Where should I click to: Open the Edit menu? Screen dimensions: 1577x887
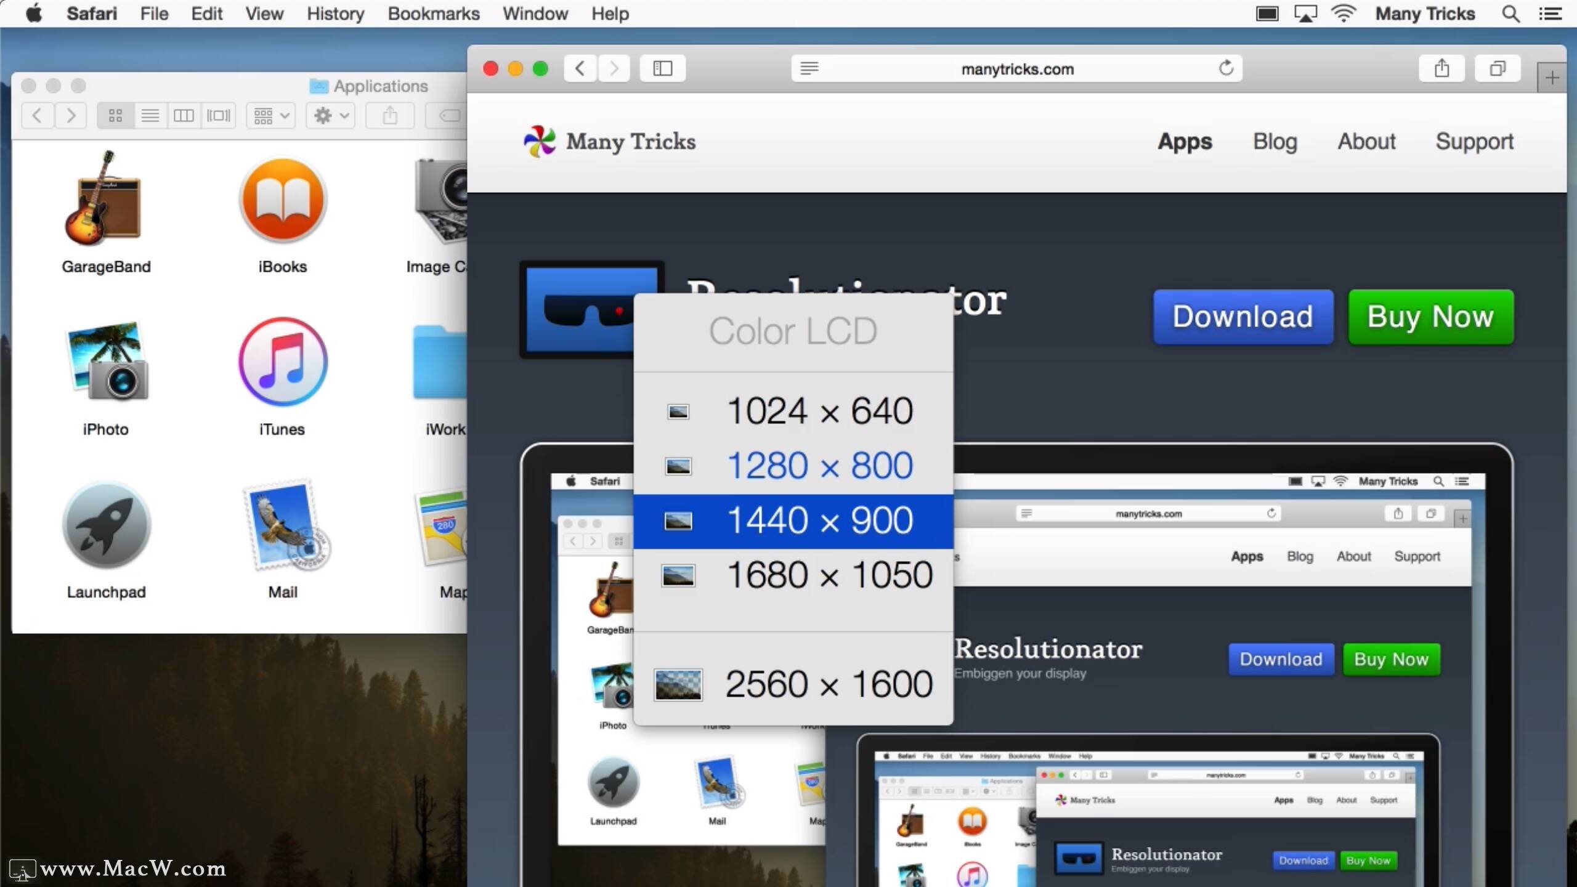[206, 14]
